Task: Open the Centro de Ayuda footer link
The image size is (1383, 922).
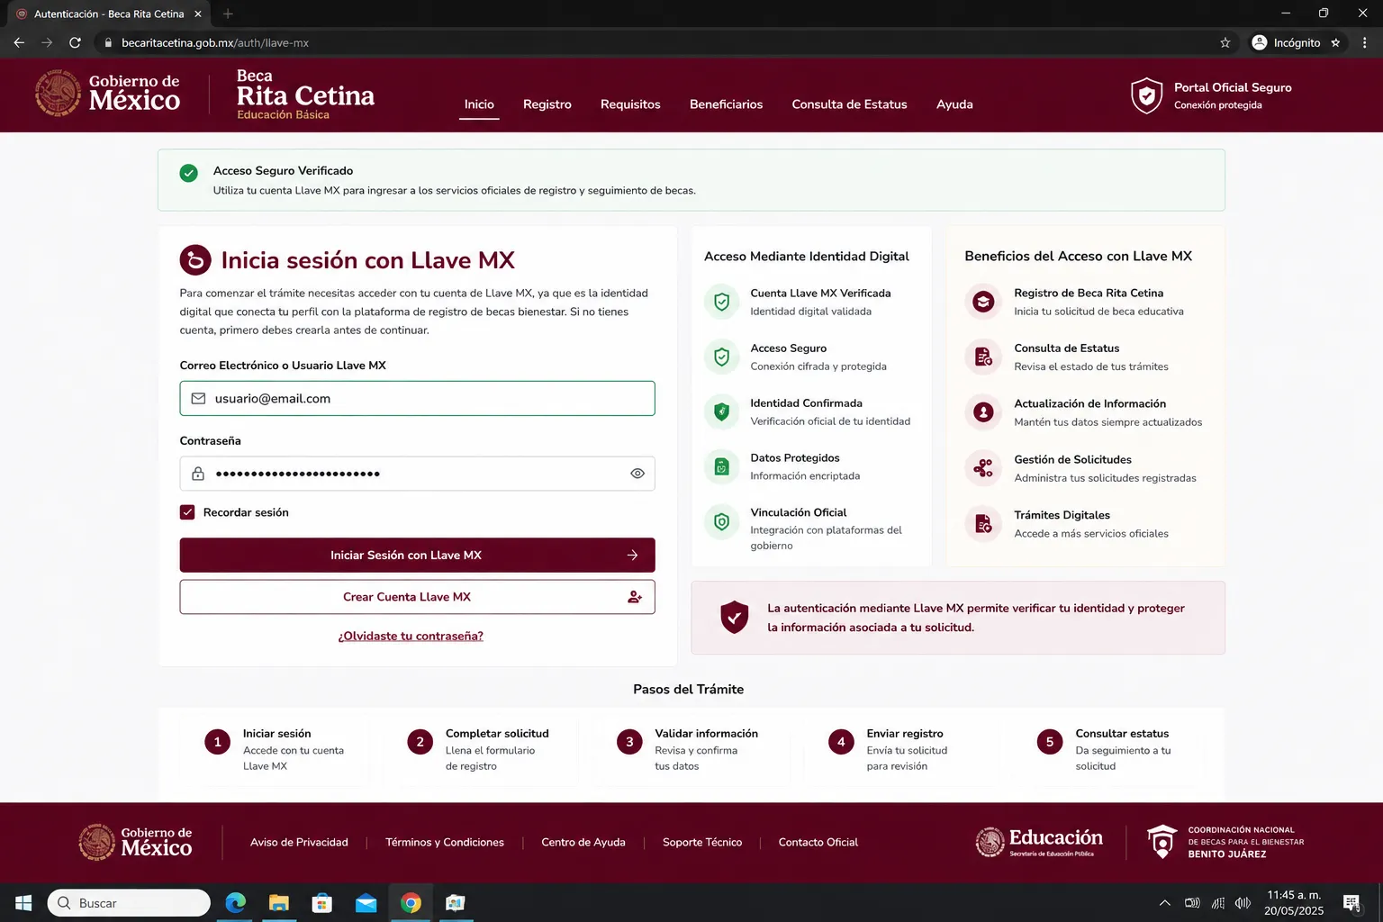Action: [x=583, y=843]
